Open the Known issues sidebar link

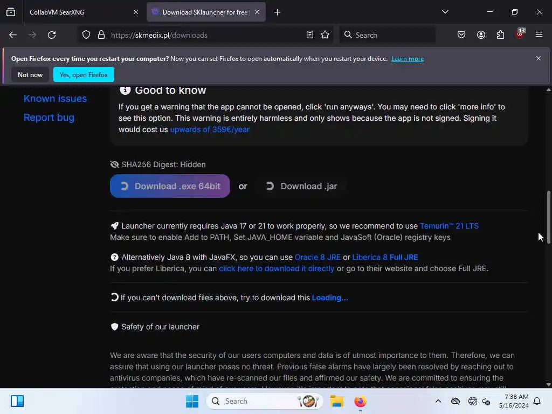pyautogui.click(x=55, y=99)
